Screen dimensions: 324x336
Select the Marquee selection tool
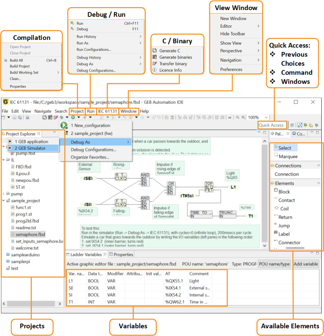coord(288,156)
